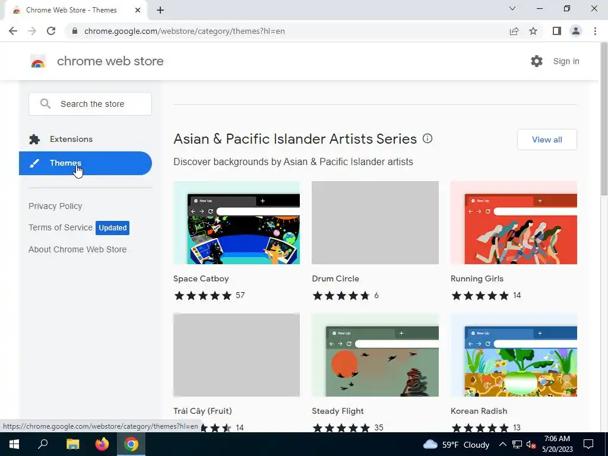Share this page via address bar icon
Viewport: 608px width, 456px height.
click(x=514, y=31)
